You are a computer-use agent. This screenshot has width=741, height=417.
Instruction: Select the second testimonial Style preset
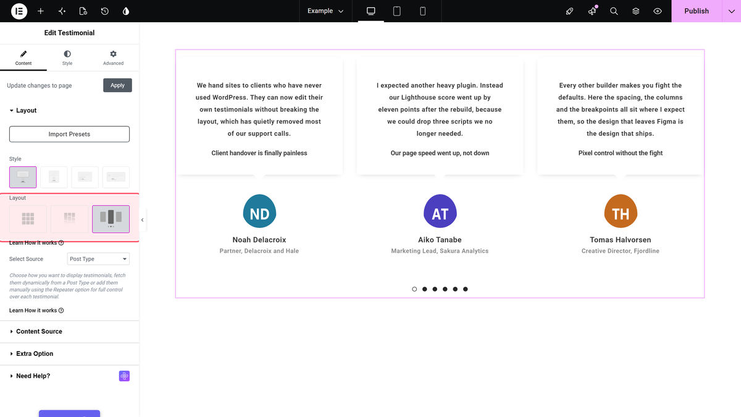(54, 177)
